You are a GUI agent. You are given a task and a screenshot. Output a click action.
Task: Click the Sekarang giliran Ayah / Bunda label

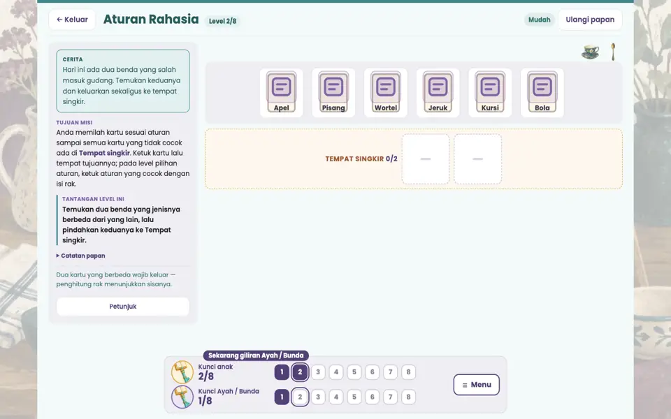pyautogui.click(x=256, y=355)
